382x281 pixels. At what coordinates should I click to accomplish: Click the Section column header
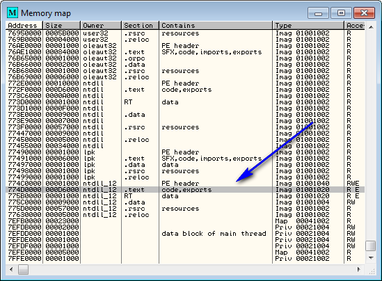click(x=140, y=25)
